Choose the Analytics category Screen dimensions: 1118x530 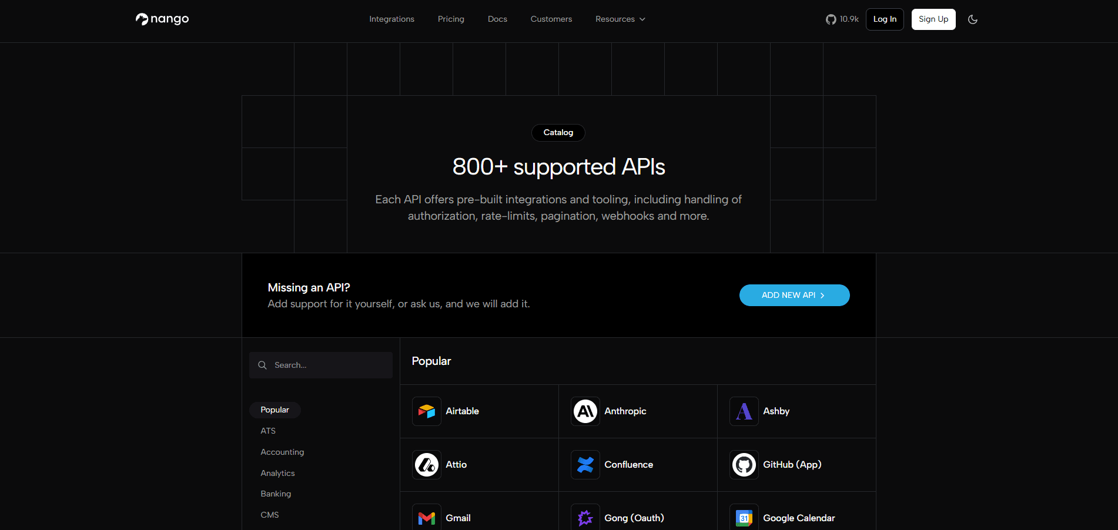(277, 473)
